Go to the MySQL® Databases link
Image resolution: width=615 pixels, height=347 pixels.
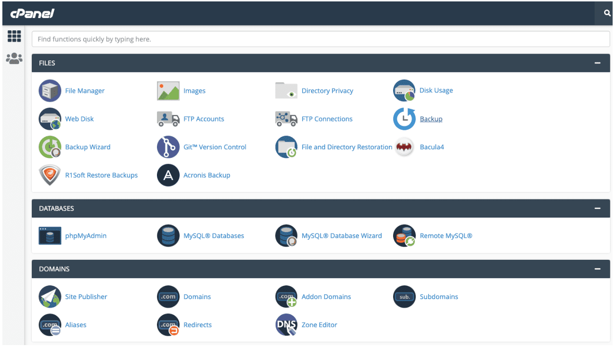coord(214,236)
